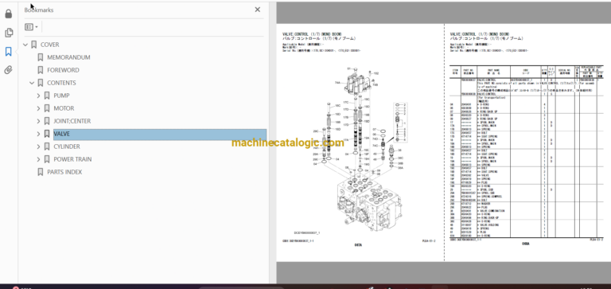Close the Bookmarks panel with X
611x289 pixels.
click(257, 10)
